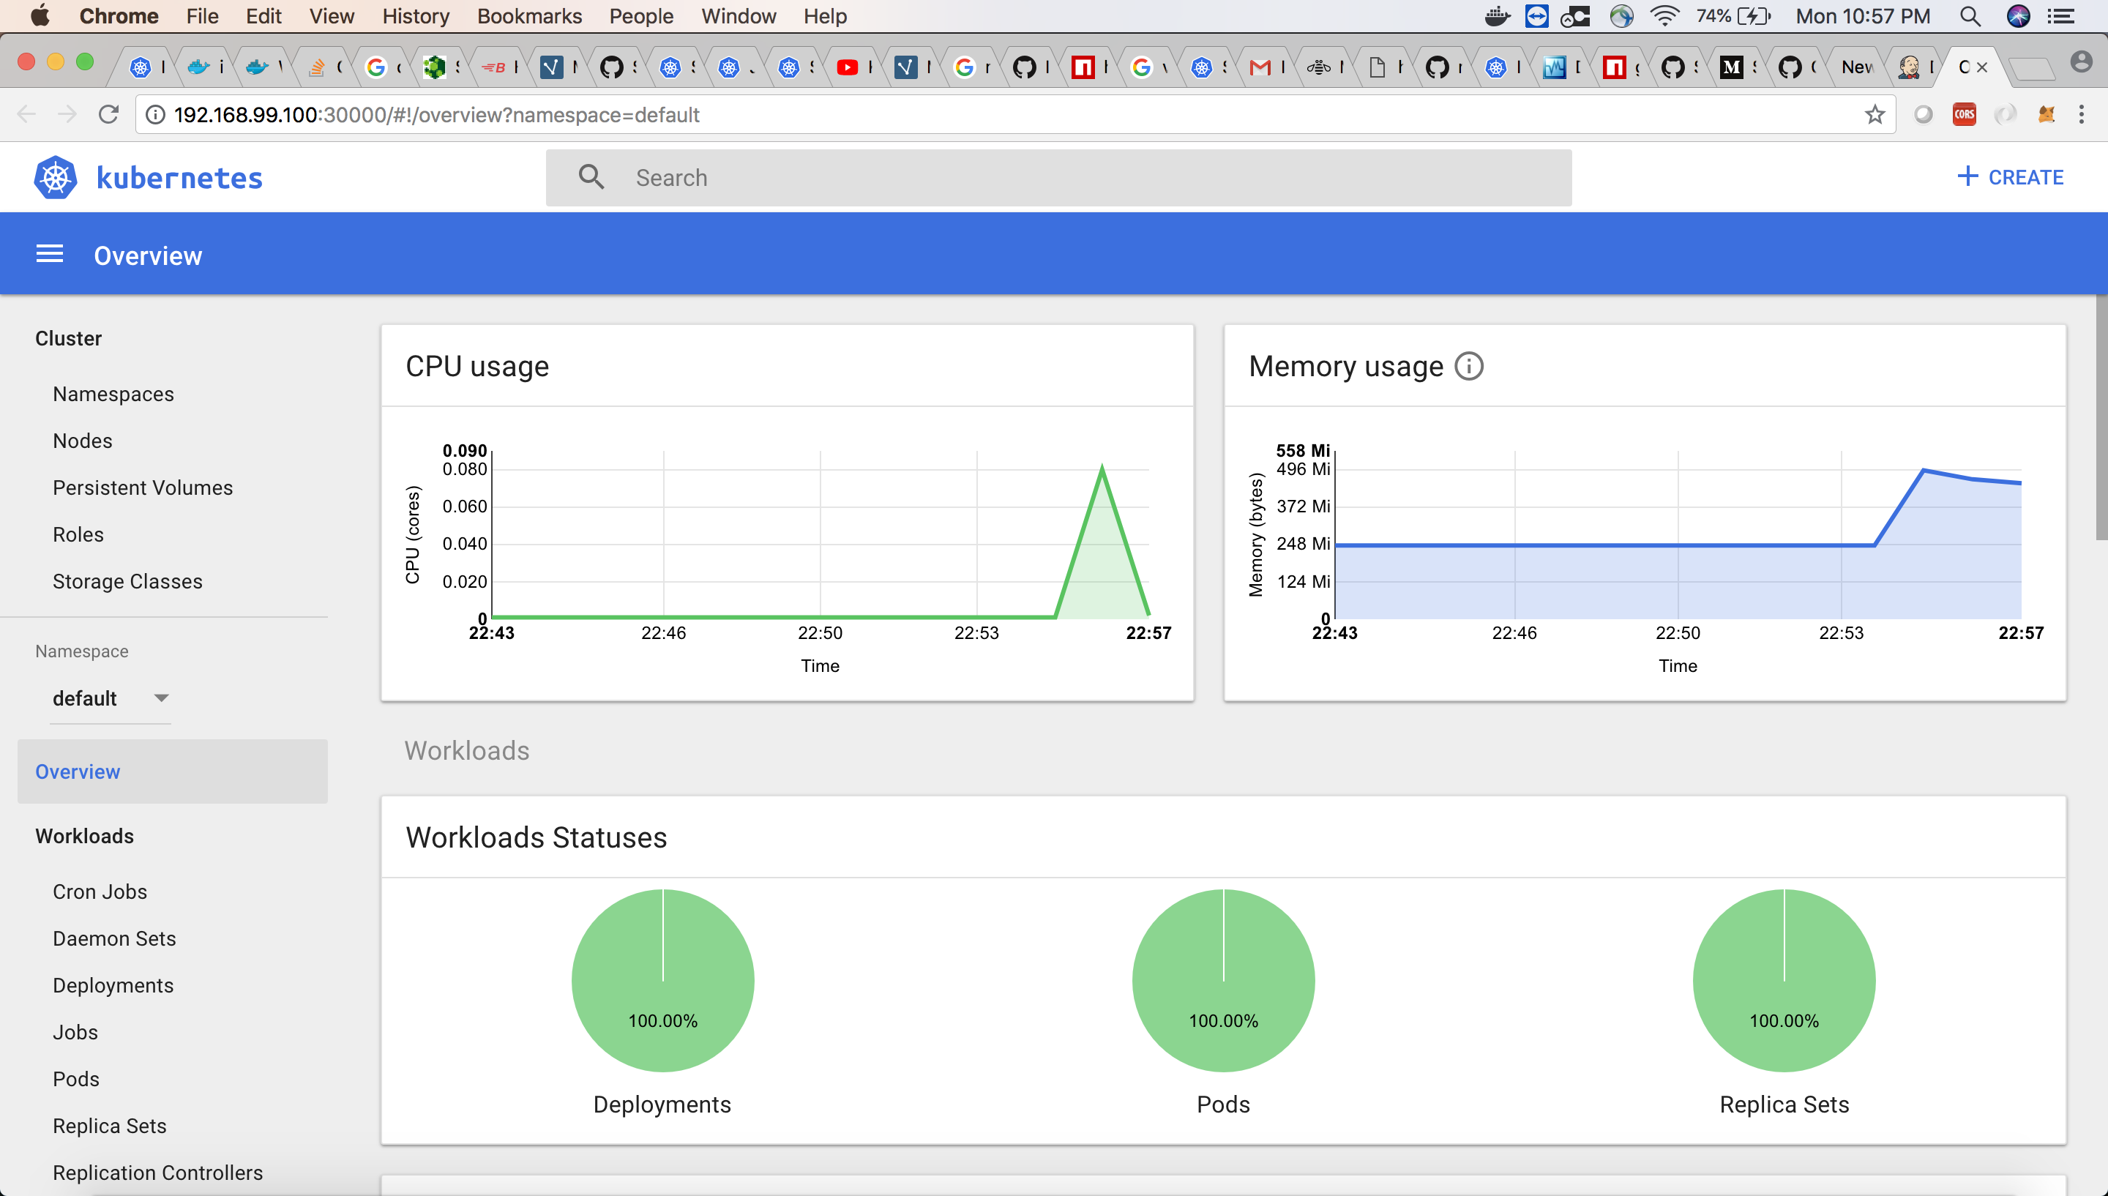Click the Kubernetes logo icon

[55, 177]
